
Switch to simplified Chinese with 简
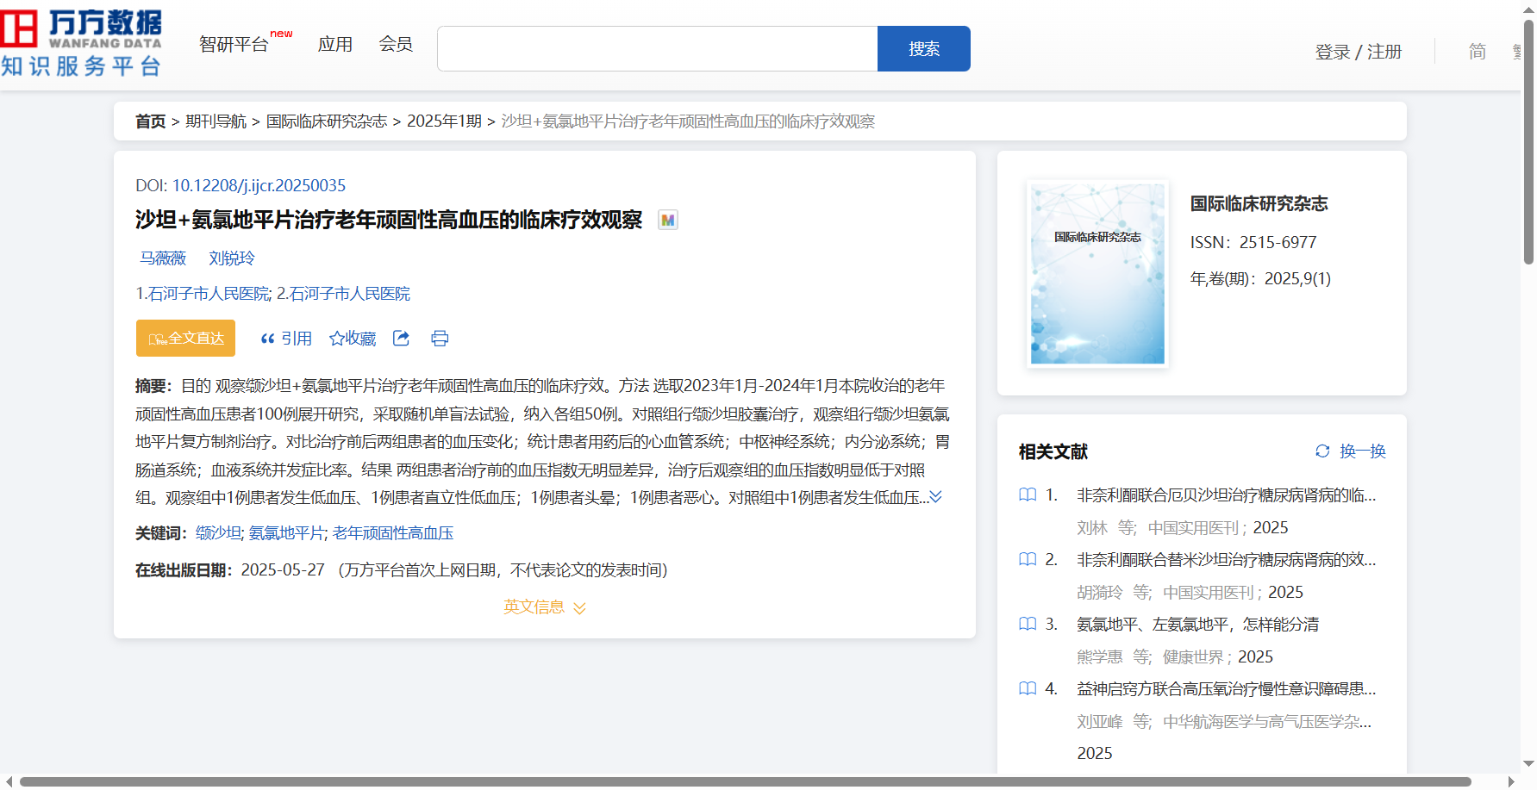pyautogui.click(x=1477, y=52)
